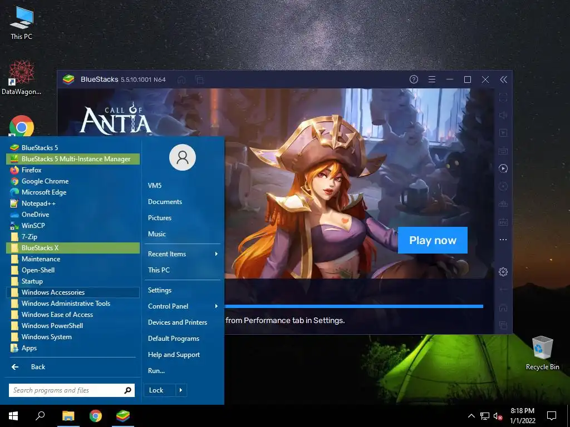
Task: Expand Windows Accessories folder
Action: [x=73, y=292]
